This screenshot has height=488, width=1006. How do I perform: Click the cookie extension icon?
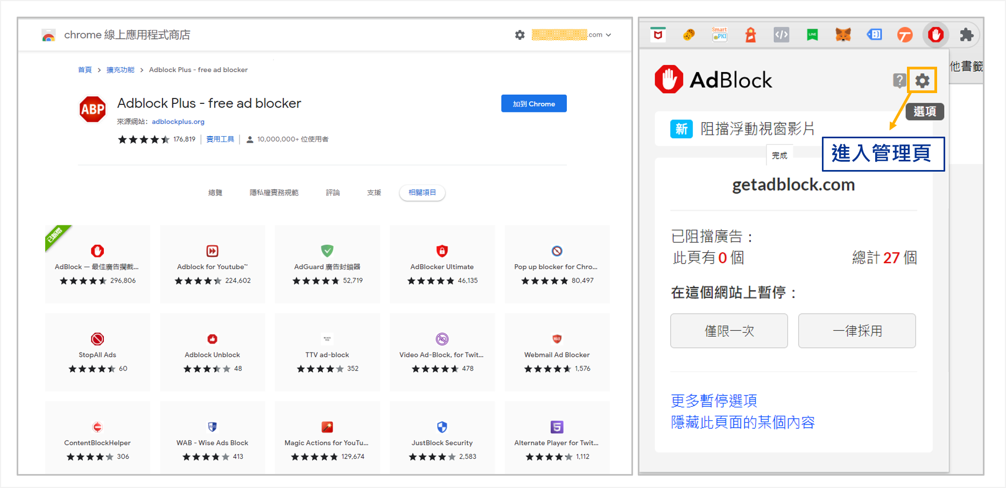(689, 34)
